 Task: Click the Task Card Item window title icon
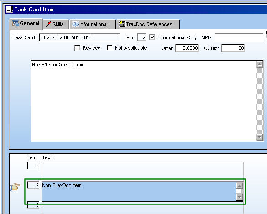coord(10,10)
